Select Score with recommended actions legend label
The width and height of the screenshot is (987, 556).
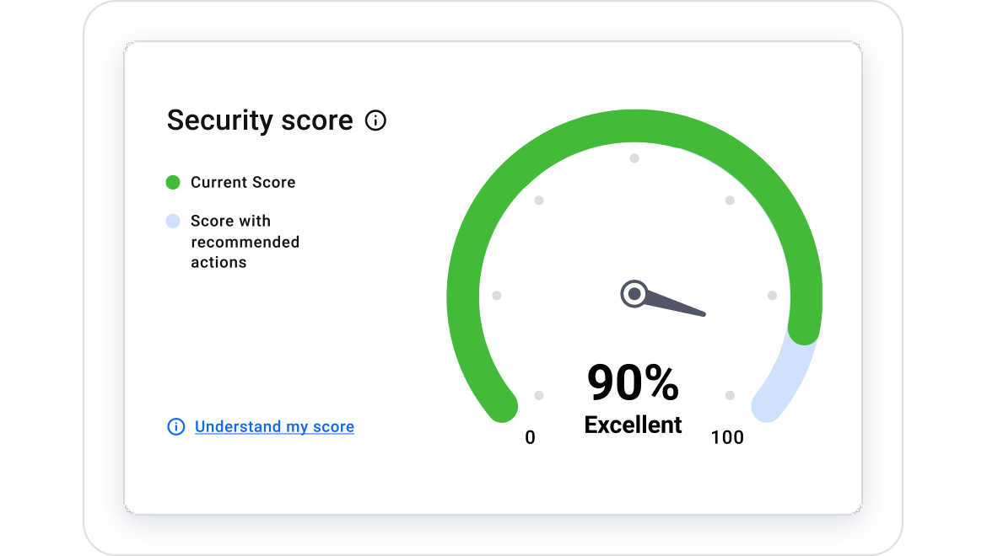point(245,242)
